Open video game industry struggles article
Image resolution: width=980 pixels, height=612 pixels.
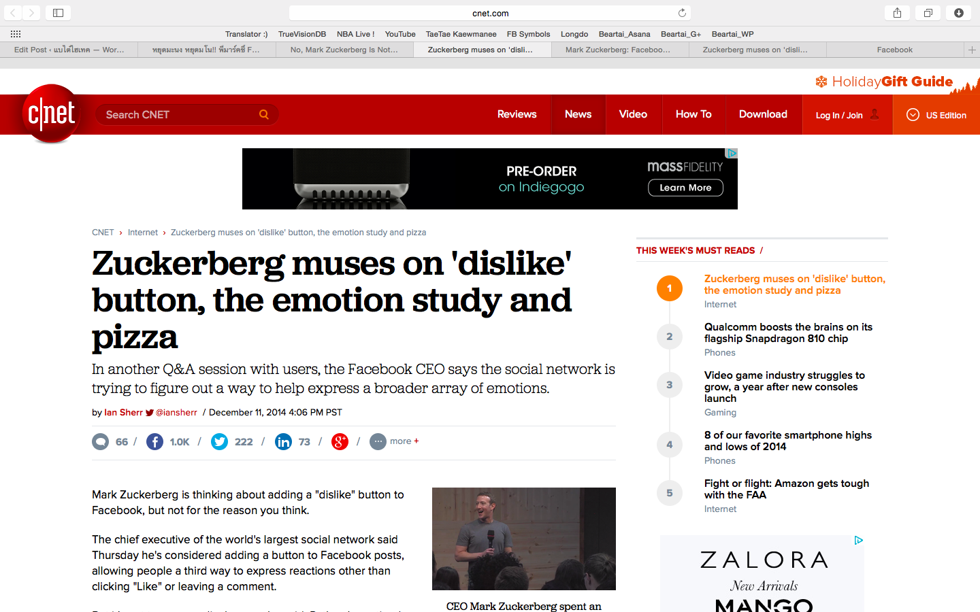(785, 387)
